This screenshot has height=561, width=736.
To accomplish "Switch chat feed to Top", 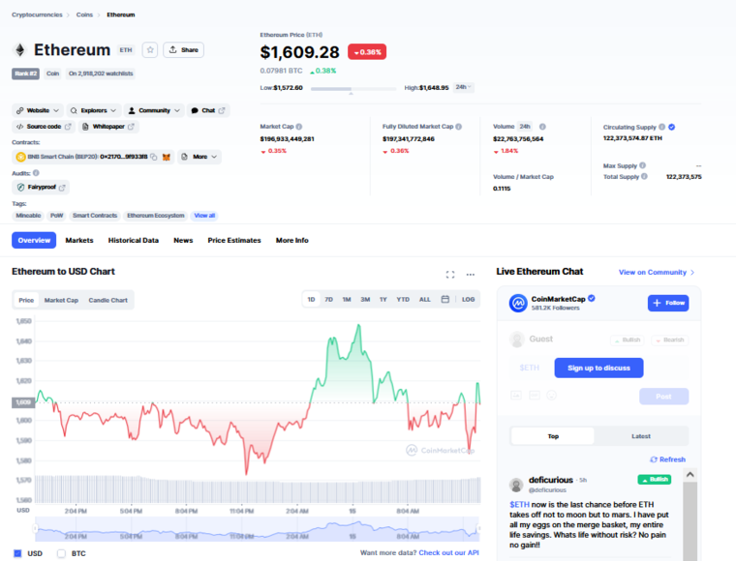I will tap(553, 436).
